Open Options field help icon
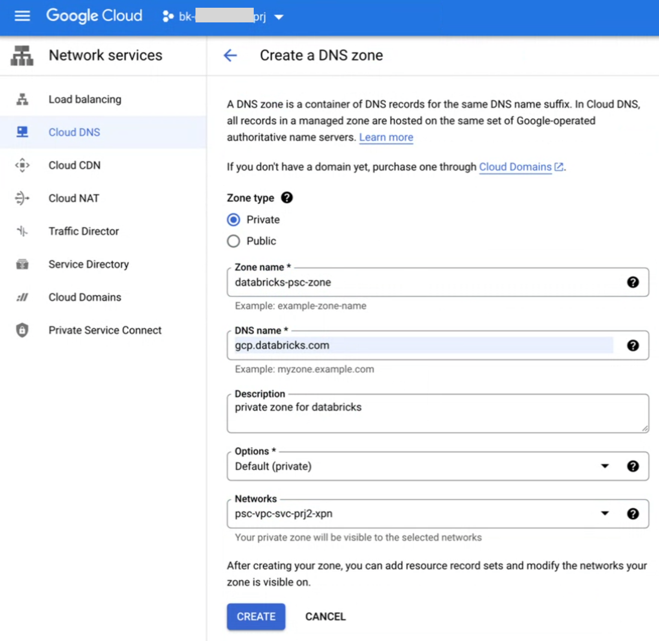This screenshot has height=641, width=659. pyautogui.click(x=633, y=466)
